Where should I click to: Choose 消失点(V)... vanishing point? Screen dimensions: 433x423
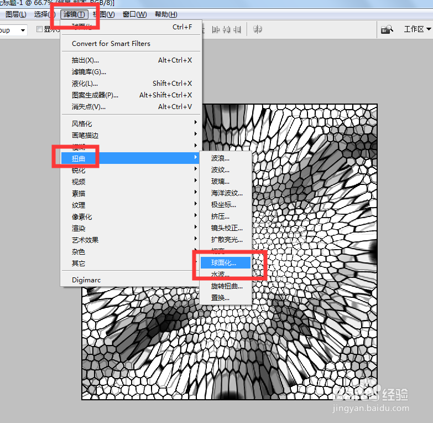pos(131,107)
